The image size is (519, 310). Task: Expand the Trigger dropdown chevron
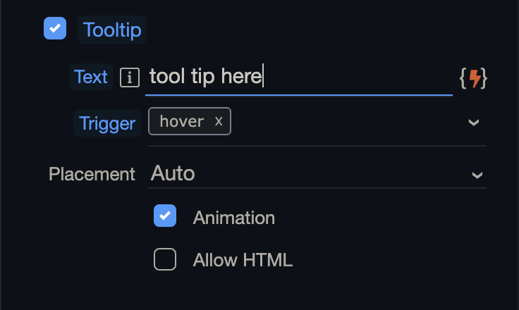474,123
